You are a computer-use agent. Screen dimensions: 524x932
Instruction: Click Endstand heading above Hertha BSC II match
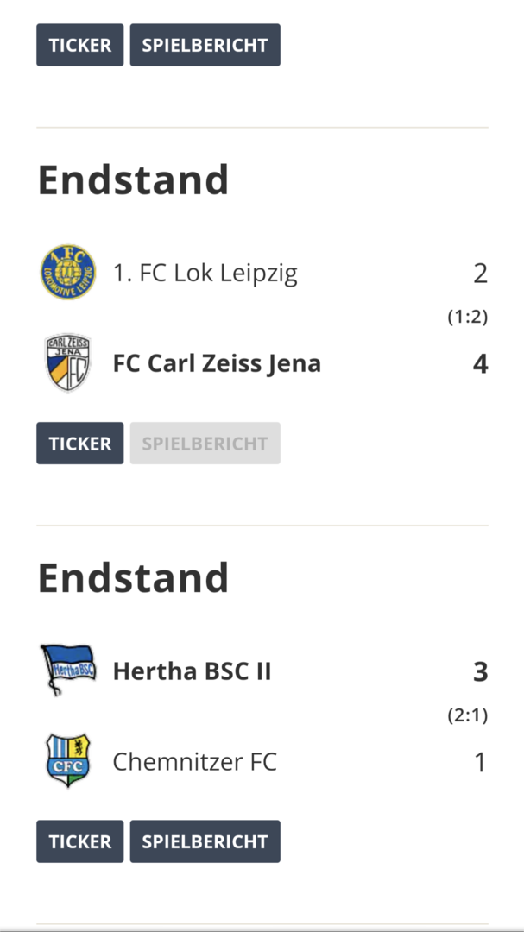coord(133,577)
